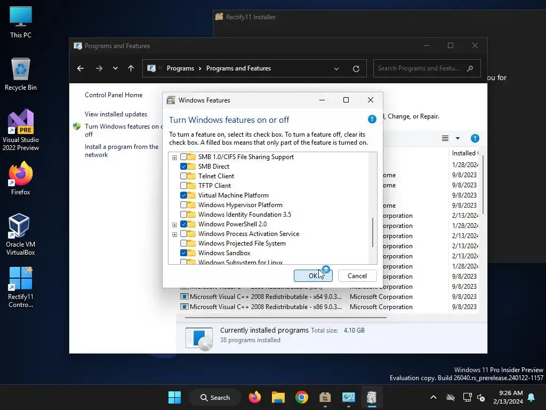Open This PC desktop icon
The height and width of the screenshot is (410, 546).
coord(21,21)
